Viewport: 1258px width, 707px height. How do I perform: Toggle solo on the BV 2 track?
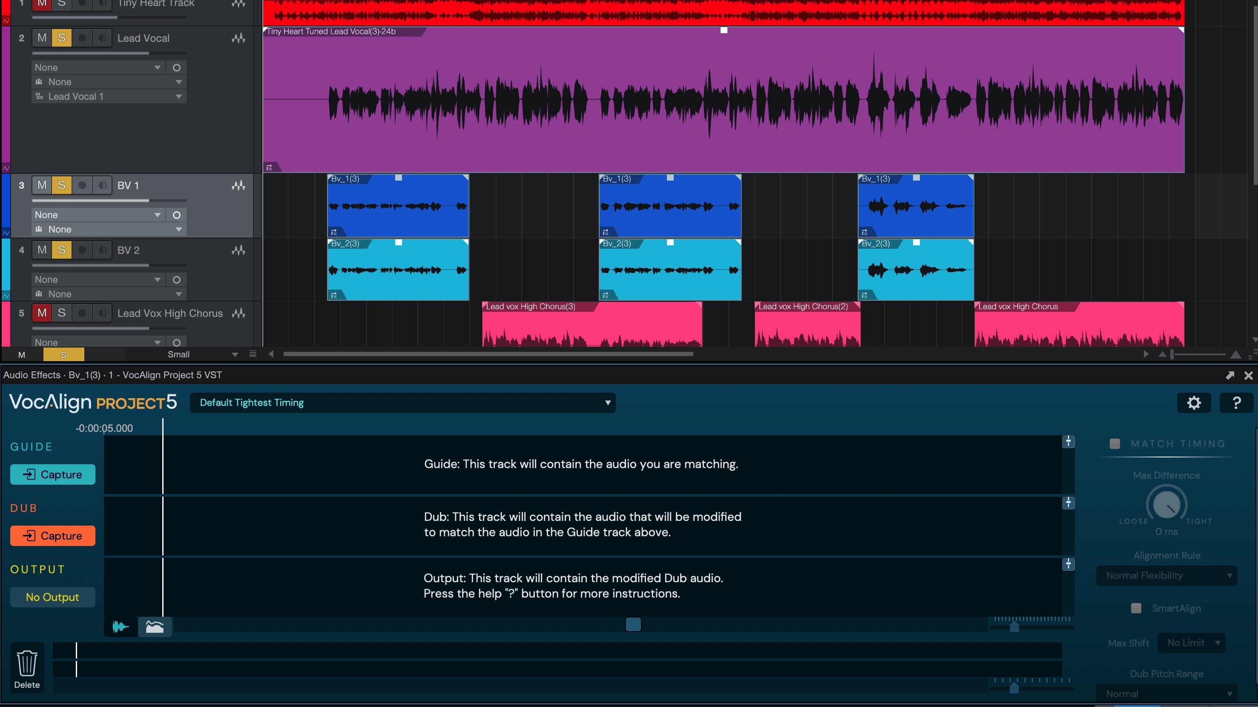61,250
